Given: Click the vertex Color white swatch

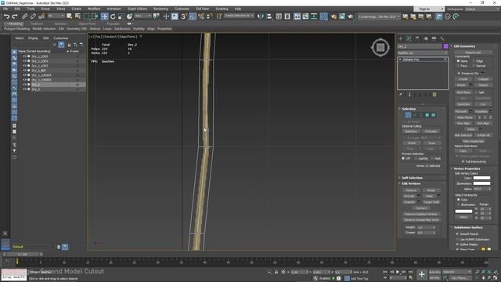Looking at the screenshot, I should [481, 178].
